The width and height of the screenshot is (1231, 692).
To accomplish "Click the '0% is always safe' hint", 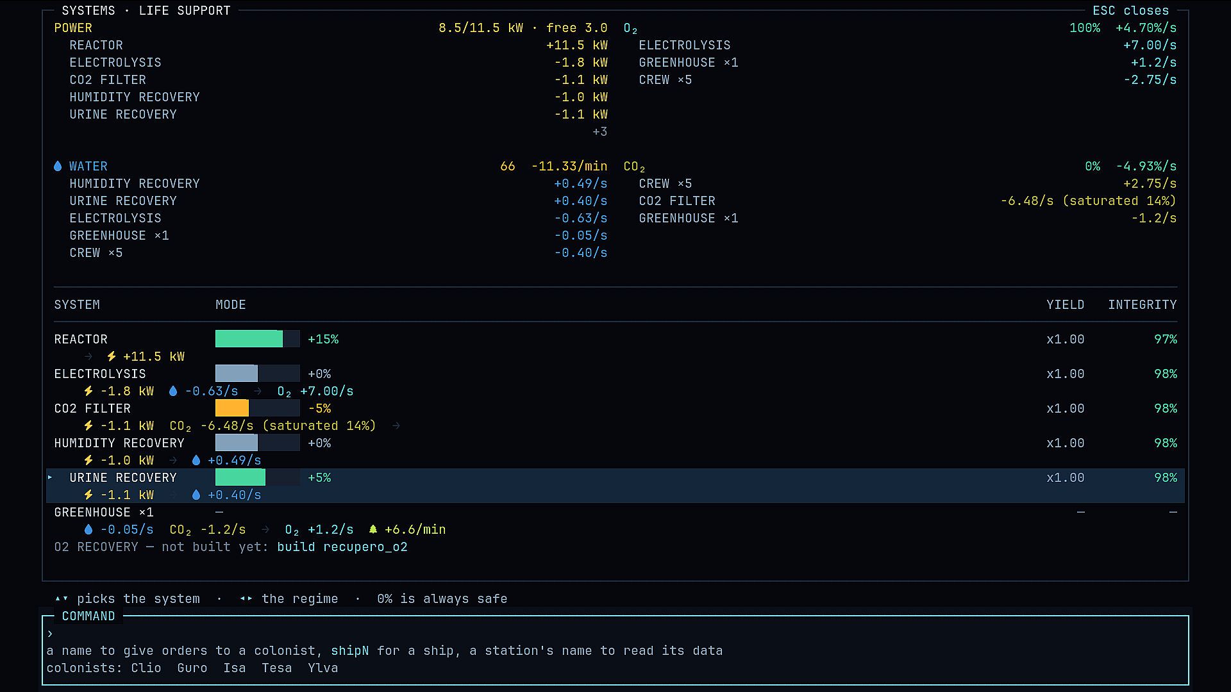I will tap(442, 598).
